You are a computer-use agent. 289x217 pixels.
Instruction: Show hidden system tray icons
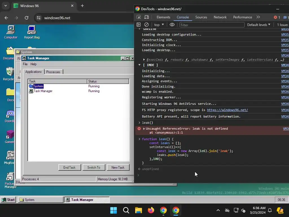click(218, 210)
